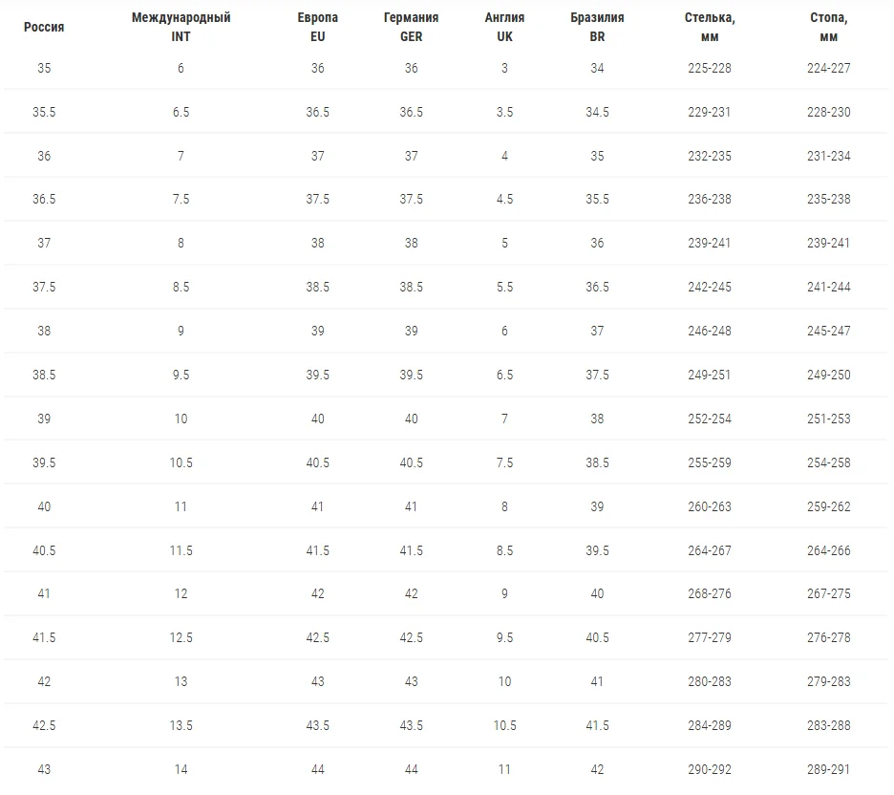Click the international size 14 cell

pos(181,769)
